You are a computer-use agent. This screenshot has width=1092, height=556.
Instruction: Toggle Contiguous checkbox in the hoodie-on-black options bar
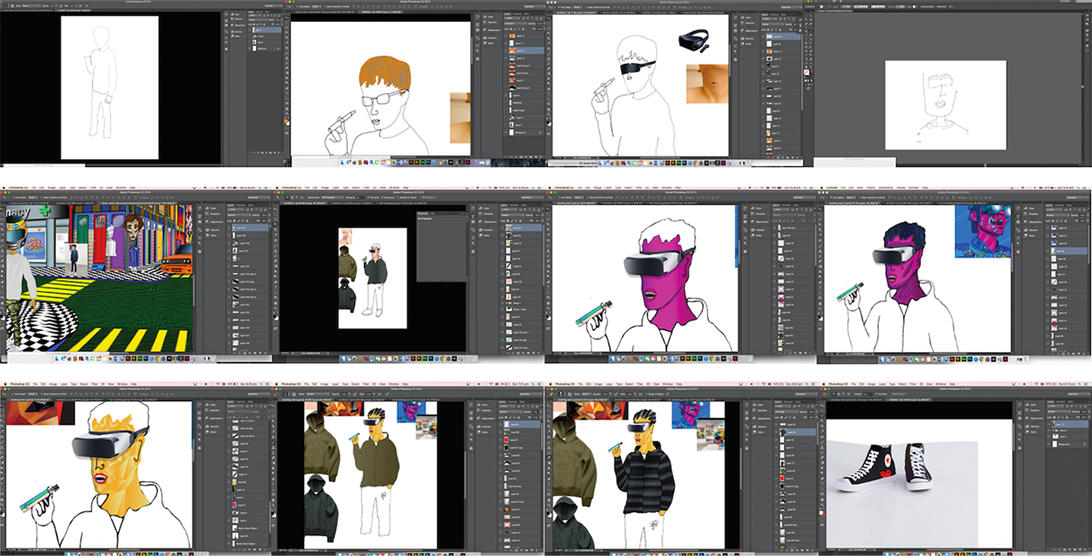pyautogui.click(x=382, y=197)
